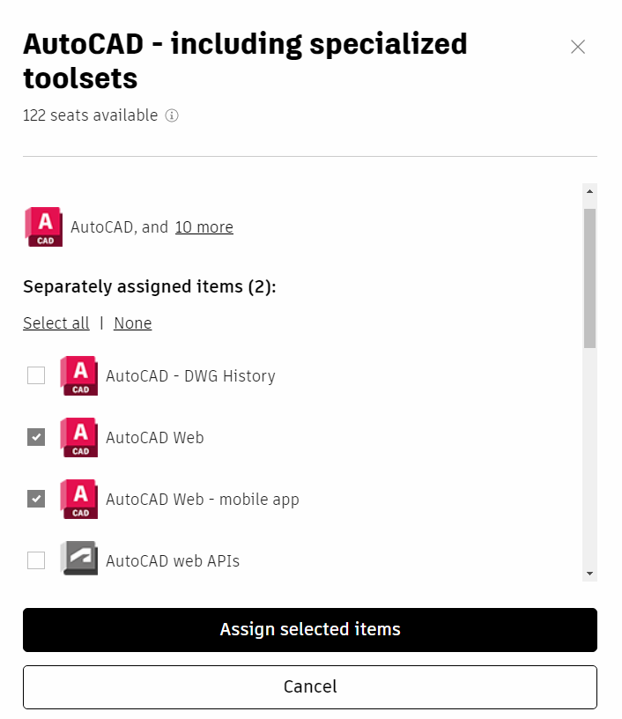
Task: Uncheck the AutoCAD Web checkbox
Action: 36,438
